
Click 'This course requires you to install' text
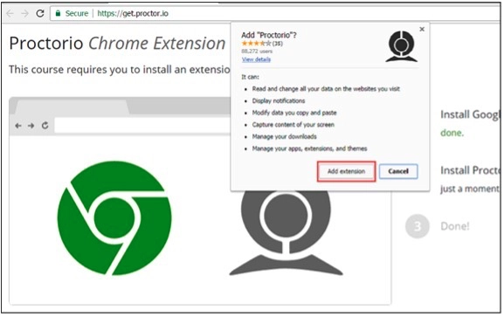(x=120, y=70)
